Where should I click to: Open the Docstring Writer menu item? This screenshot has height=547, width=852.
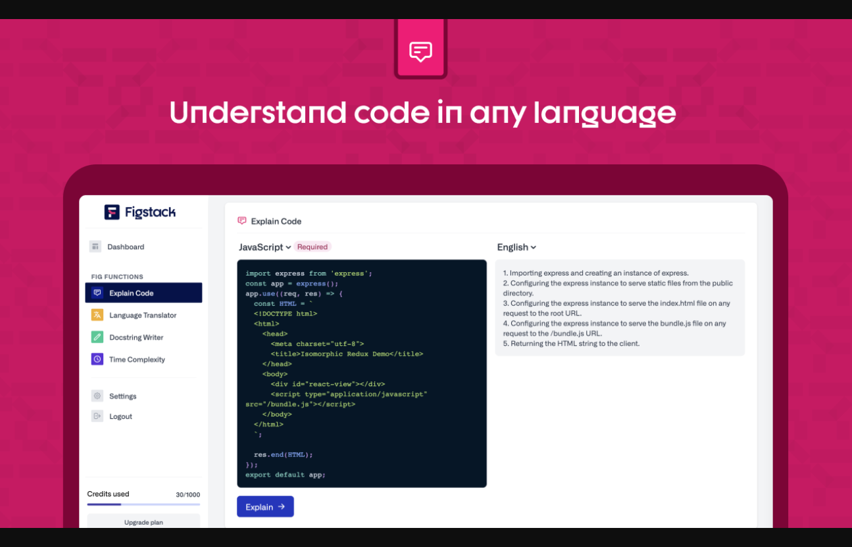point(136,337)
